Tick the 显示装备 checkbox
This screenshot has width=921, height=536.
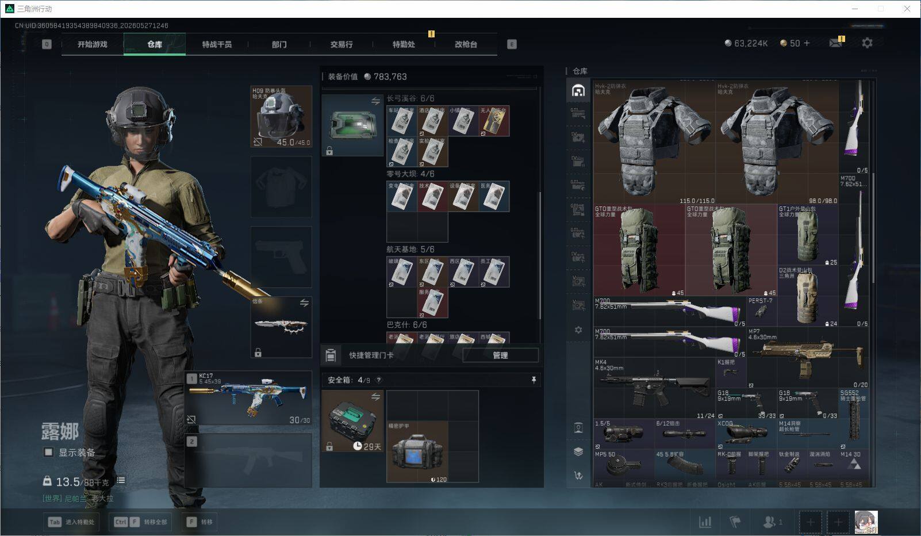pyautogui.click(x=49, y=452)
